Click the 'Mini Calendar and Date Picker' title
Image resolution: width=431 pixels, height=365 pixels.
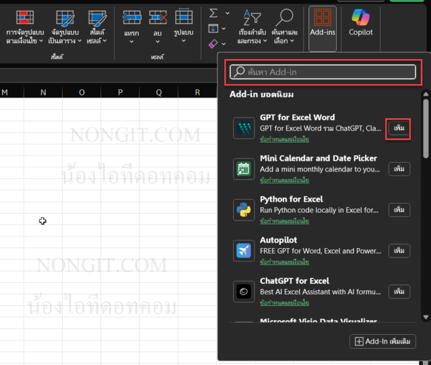pyautogui.click(x=319, y=159)
